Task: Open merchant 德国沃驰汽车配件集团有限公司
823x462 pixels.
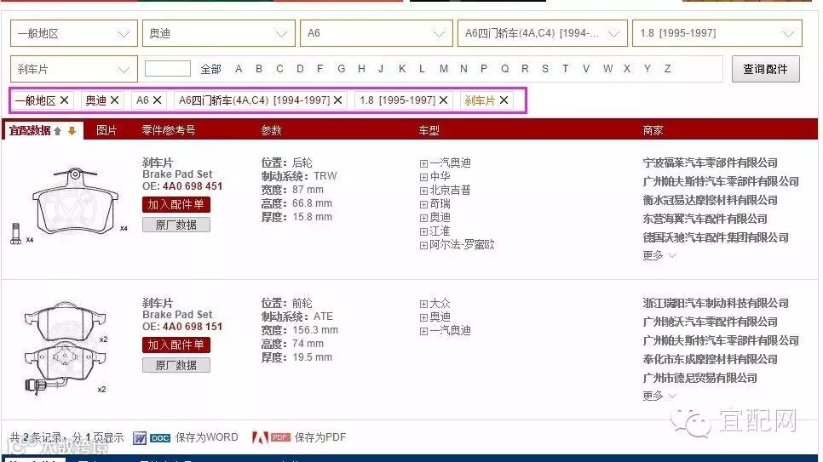Action: 716,238
